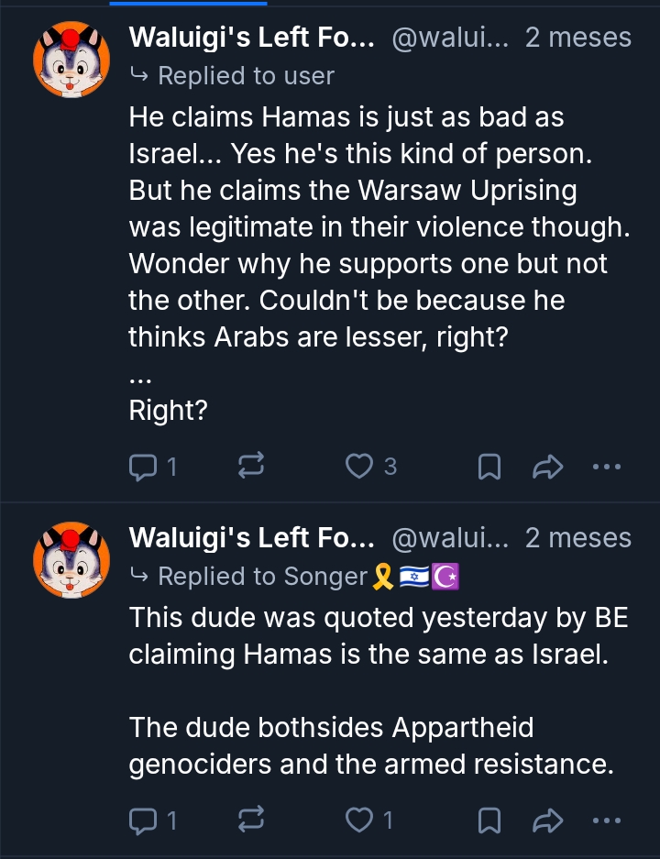This screenshot has height=859, width=660.
Task: Share the second post via arrow icon
Action: (547, 820)
